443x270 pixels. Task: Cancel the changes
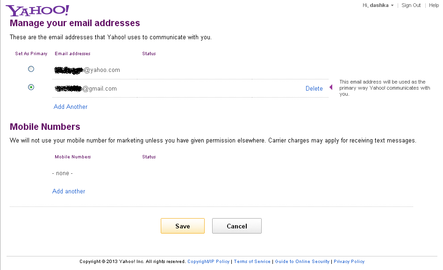237,226
